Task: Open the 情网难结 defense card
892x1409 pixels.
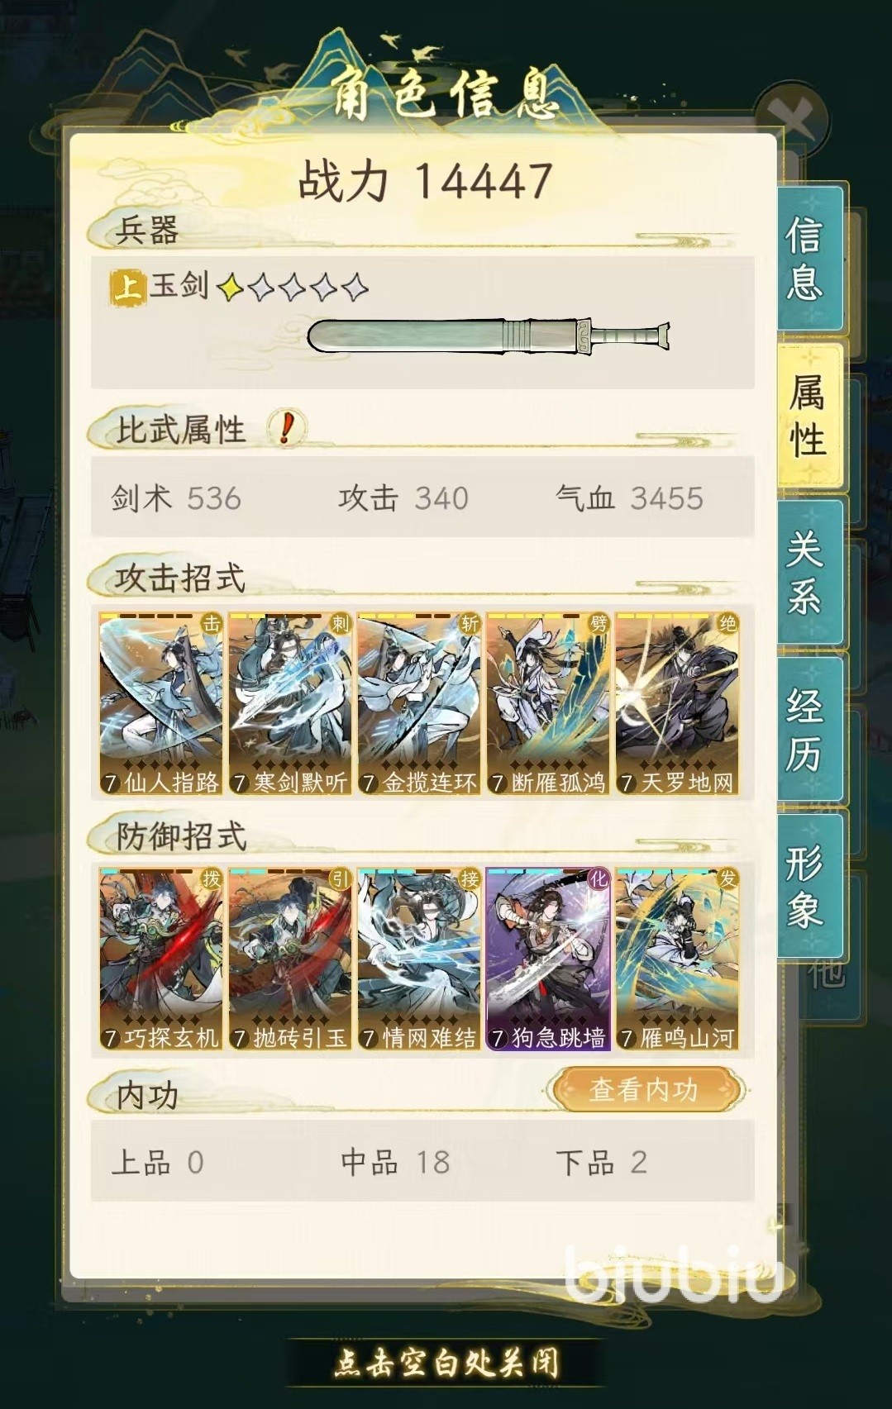Action: [x=419, y=959]
